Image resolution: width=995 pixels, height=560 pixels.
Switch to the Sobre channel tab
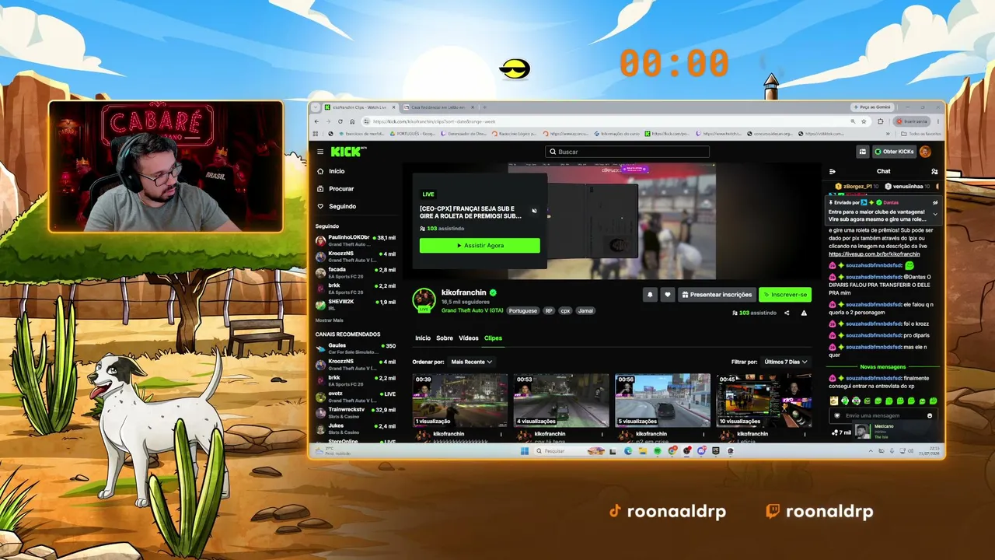(x=445, y=338)
